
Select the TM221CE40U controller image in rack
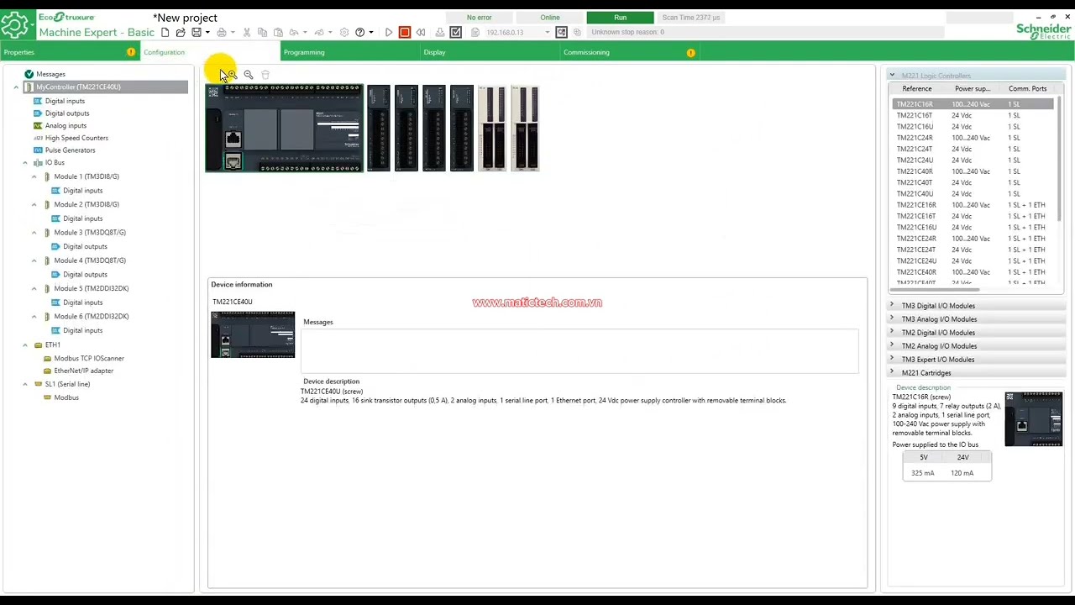click(x=285, y=128)
